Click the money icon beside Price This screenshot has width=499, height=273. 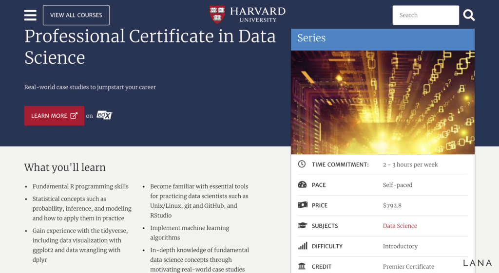pos(302,205)
